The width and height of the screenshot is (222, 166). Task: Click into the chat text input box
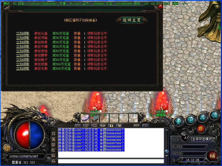coord(111,161)
